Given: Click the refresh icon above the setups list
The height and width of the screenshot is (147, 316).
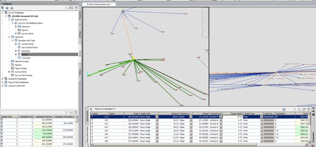Looking at the screenshot, I should (x=67, y=113).
